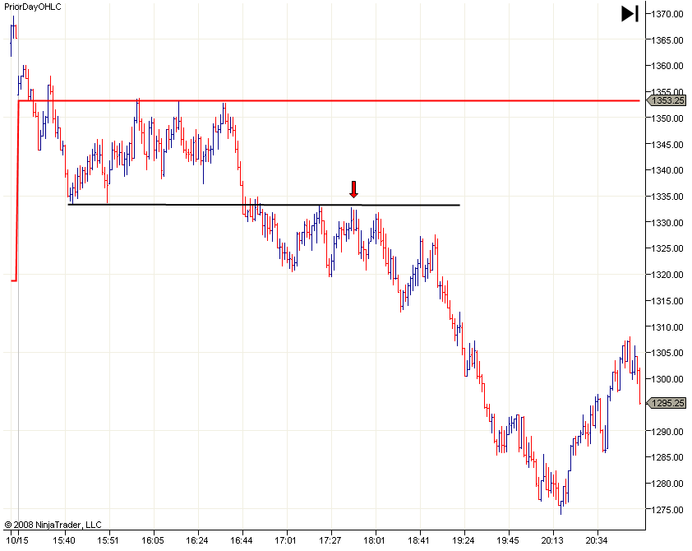Click the 15:51 time axis label
This screenshot has width=692, height=551.
point(108,540)
